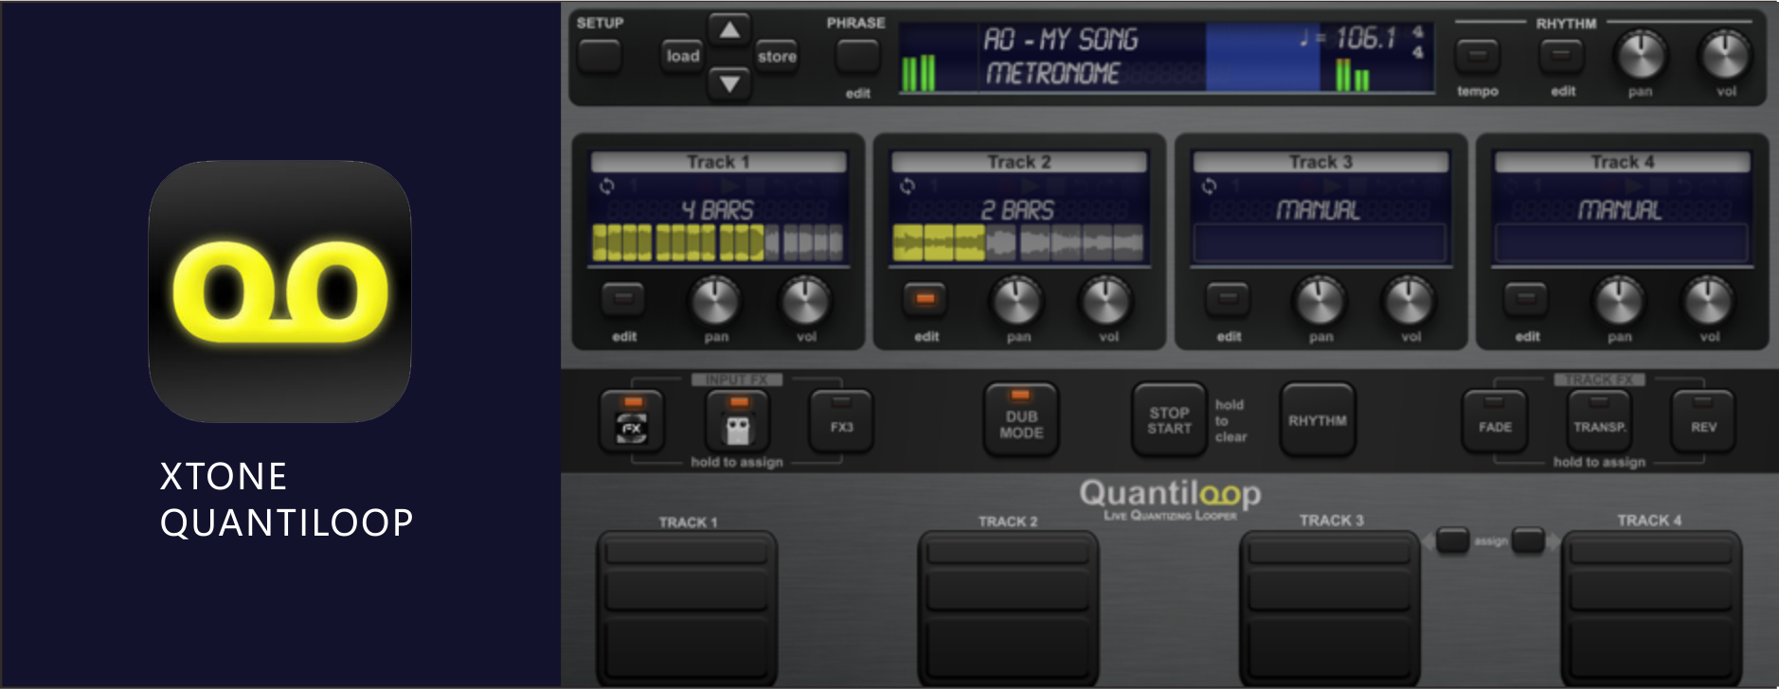The image size is (1779, 689).
Task: Click the RHYTHM pedal button
Action: 1318,419
